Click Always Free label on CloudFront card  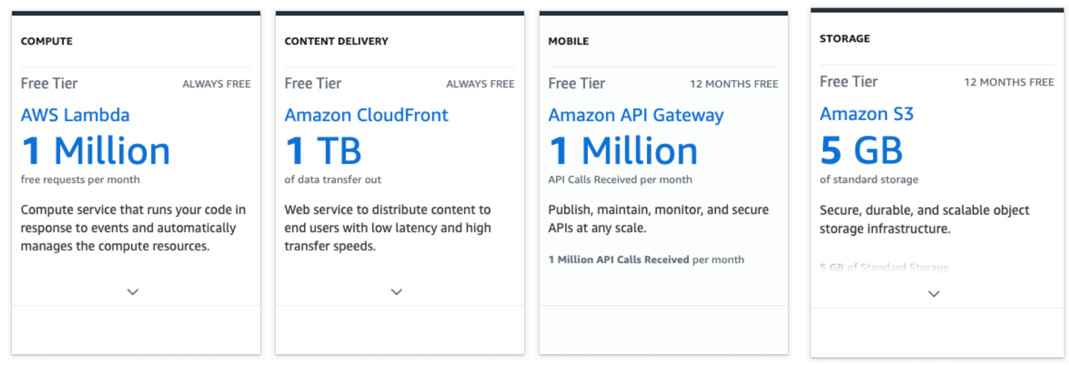[480, 84]
